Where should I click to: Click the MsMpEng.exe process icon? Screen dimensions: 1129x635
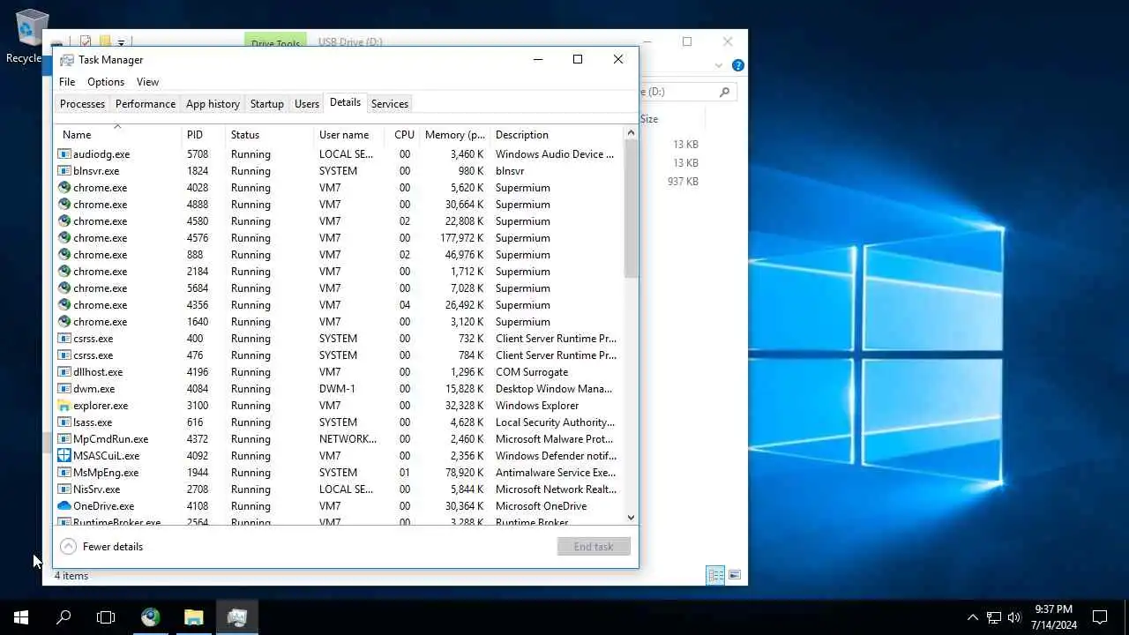64,473
